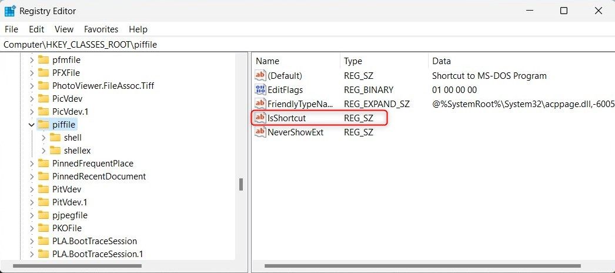The width and height of the screenshot is (615, 273).
Task: Click the tree pane vertical scrollbar thumb
Action: (x=241, y=184)
